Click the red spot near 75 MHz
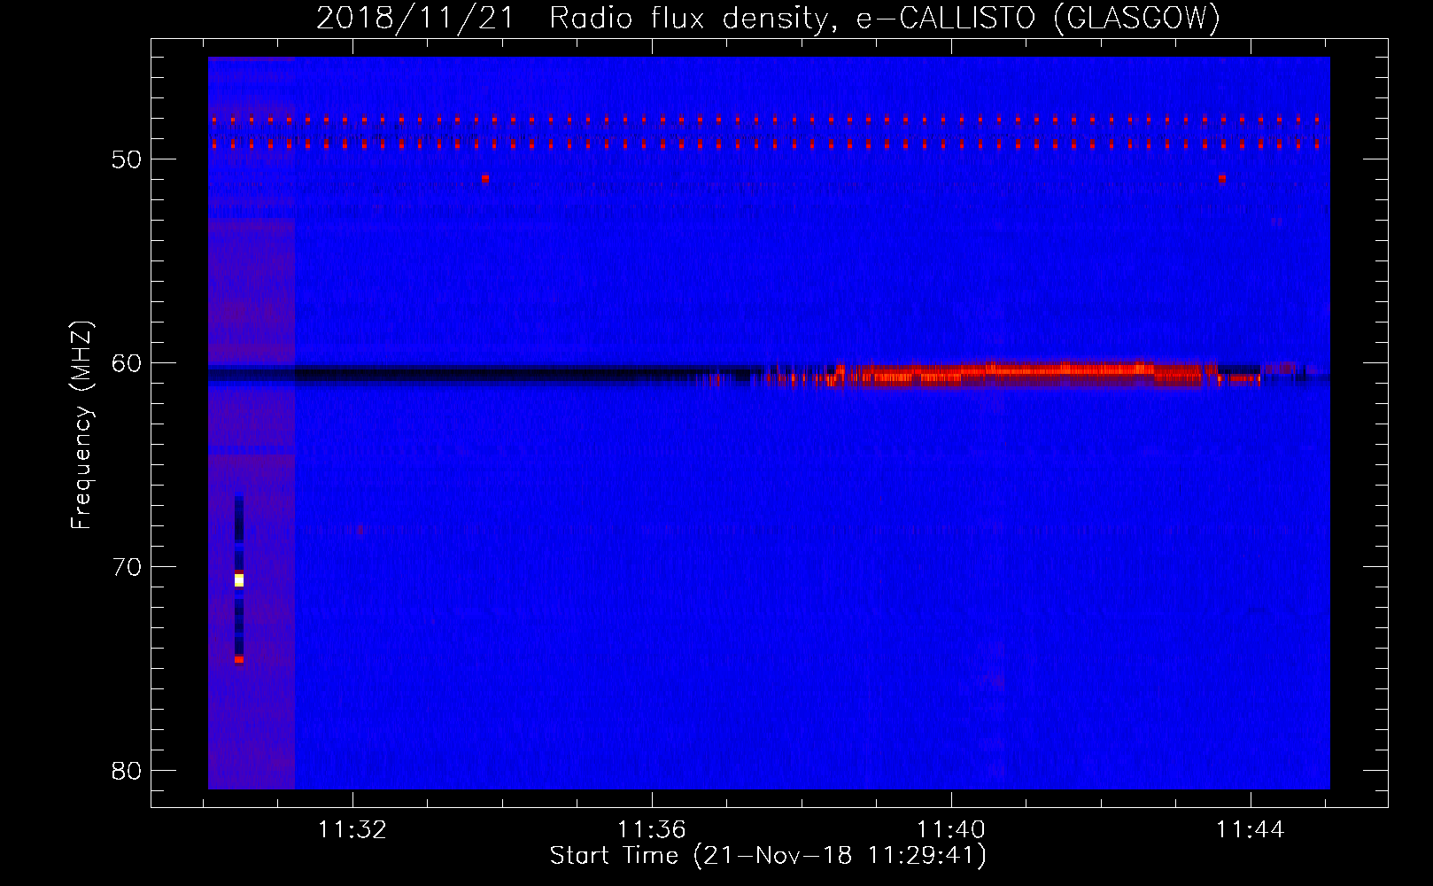The image size is (1433, 886). [239, 659]
